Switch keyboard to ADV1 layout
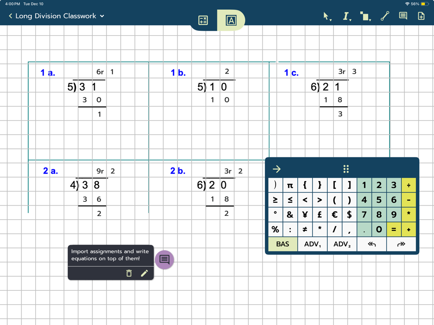The width and height of the screenshot is (434, 325). pos(312,244)
